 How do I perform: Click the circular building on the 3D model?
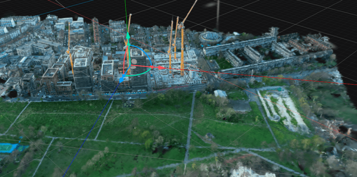click(x=210, y=37)
